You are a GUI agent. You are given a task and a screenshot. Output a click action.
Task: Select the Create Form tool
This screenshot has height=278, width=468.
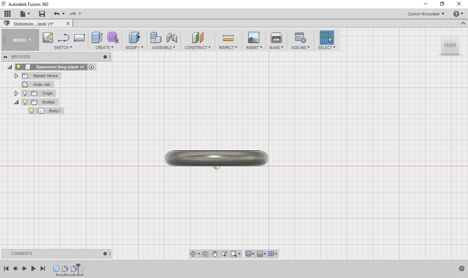coord(113,37)
